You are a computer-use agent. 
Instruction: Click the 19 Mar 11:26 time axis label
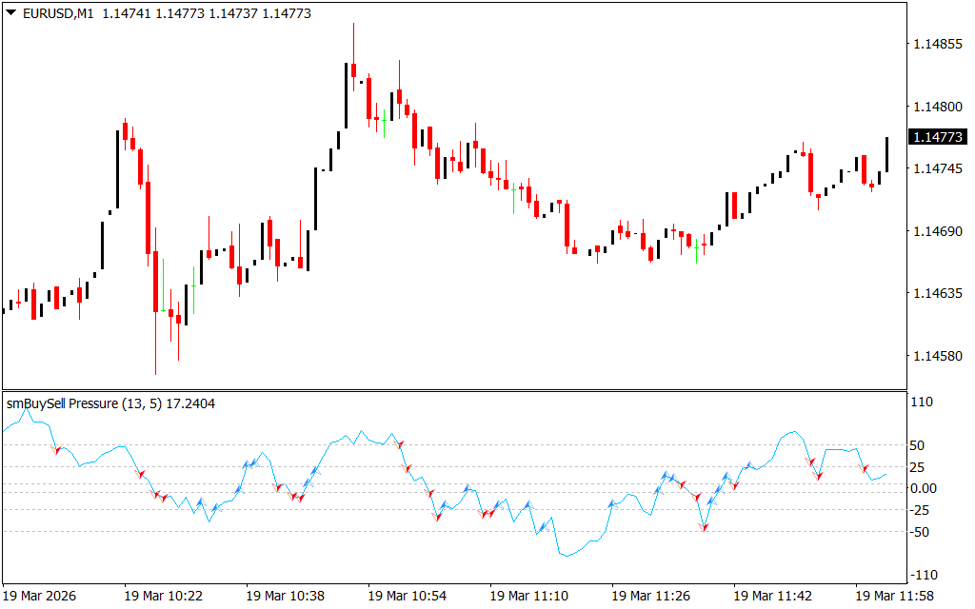pyautogui.click(x=651, y=596)
